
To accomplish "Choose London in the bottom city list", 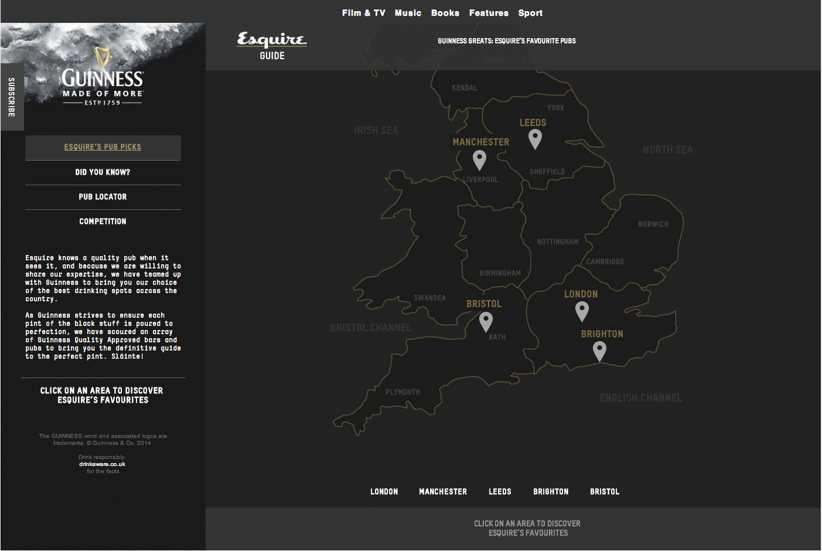I will tap(384, 492).
